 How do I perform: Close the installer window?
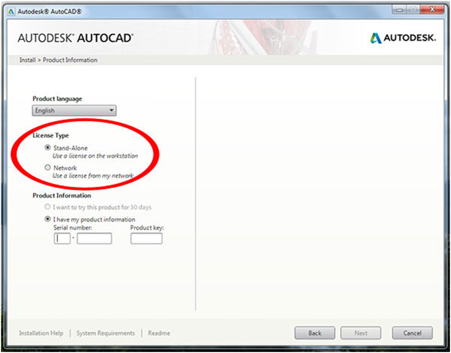432,10
